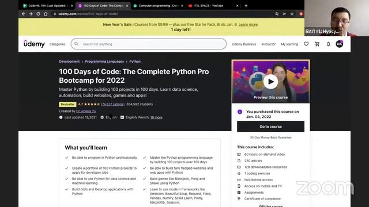This screenshot has height=207, width=369.
Task: Click the 230 articles text
Action: 253,161
